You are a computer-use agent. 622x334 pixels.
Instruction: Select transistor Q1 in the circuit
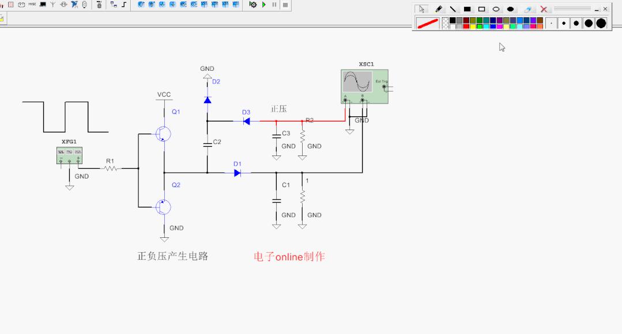click(x=164, y=134)
